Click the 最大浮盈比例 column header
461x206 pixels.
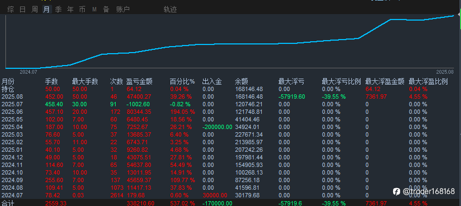click(428, 81)
